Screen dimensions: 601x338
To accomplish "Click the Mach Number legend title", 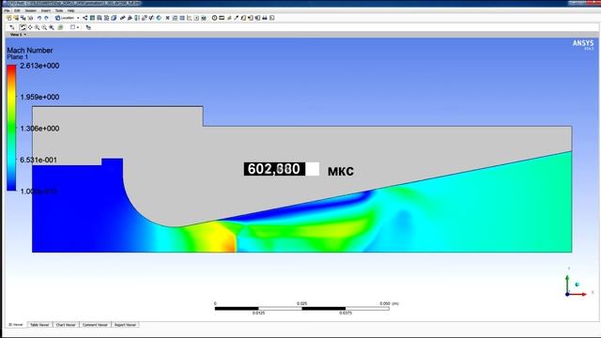I will coord(29,50).
